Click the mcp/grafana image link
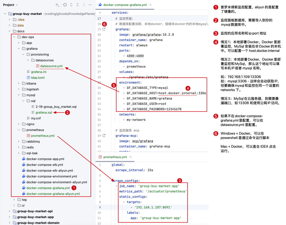Image resolution: width=286 pixels, height=225 pixels. pos(143,141)
